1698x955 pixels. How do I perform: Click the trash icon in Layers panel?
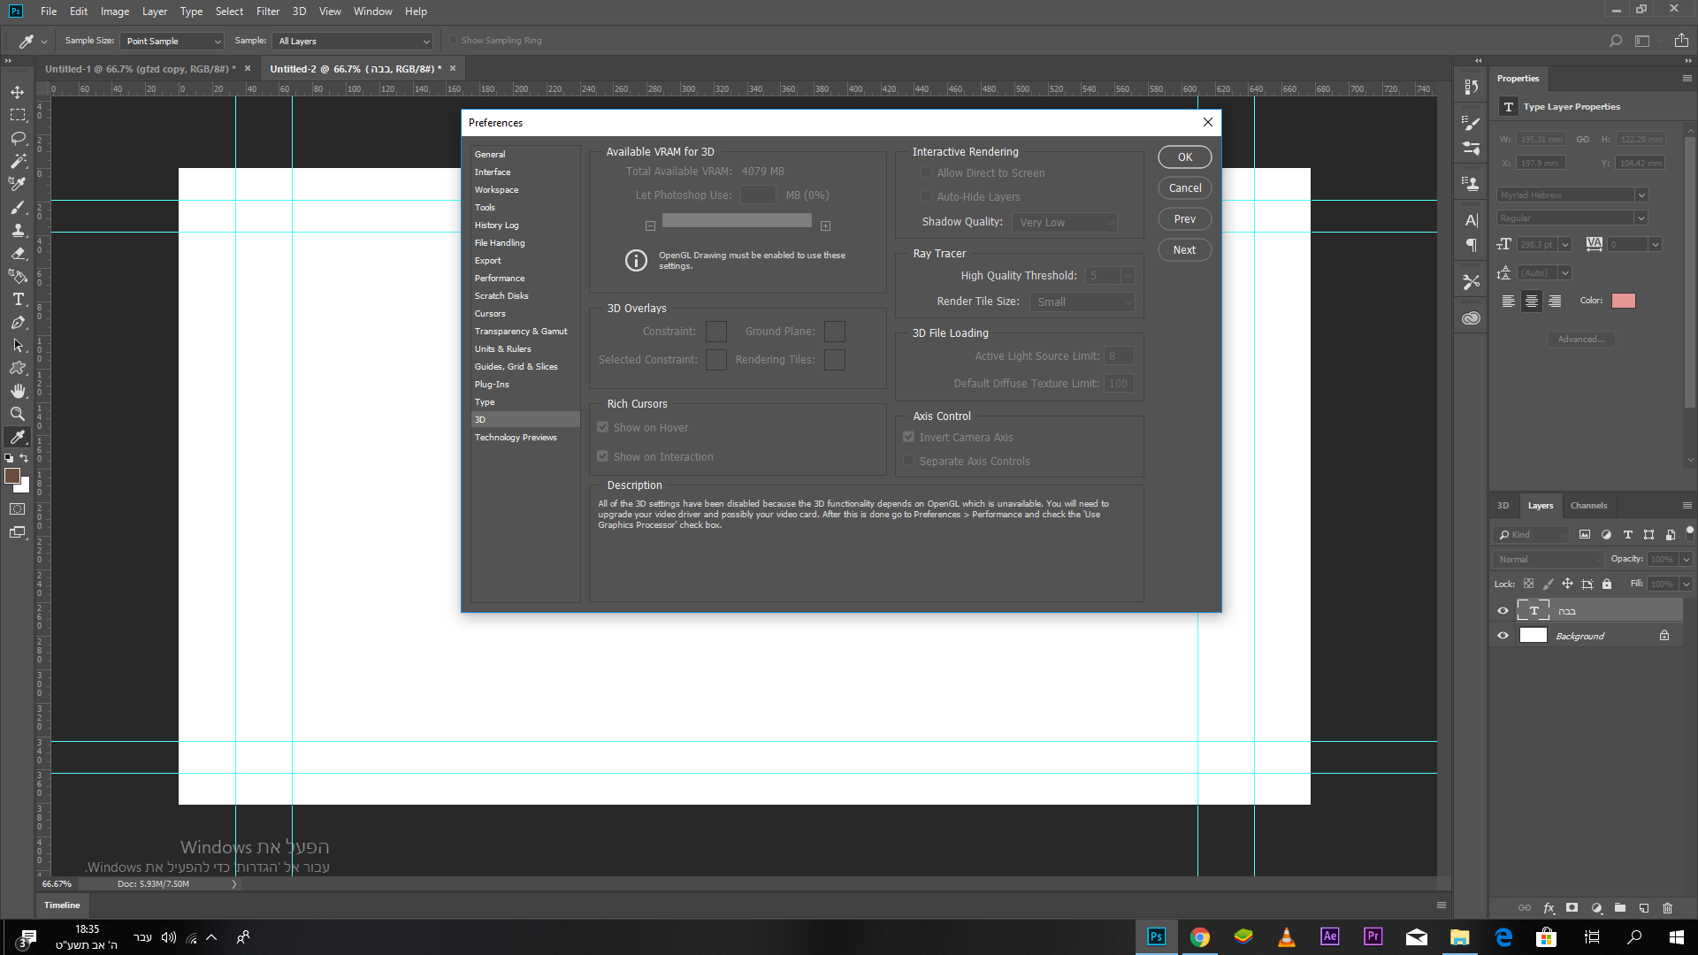pos(1667,908)
